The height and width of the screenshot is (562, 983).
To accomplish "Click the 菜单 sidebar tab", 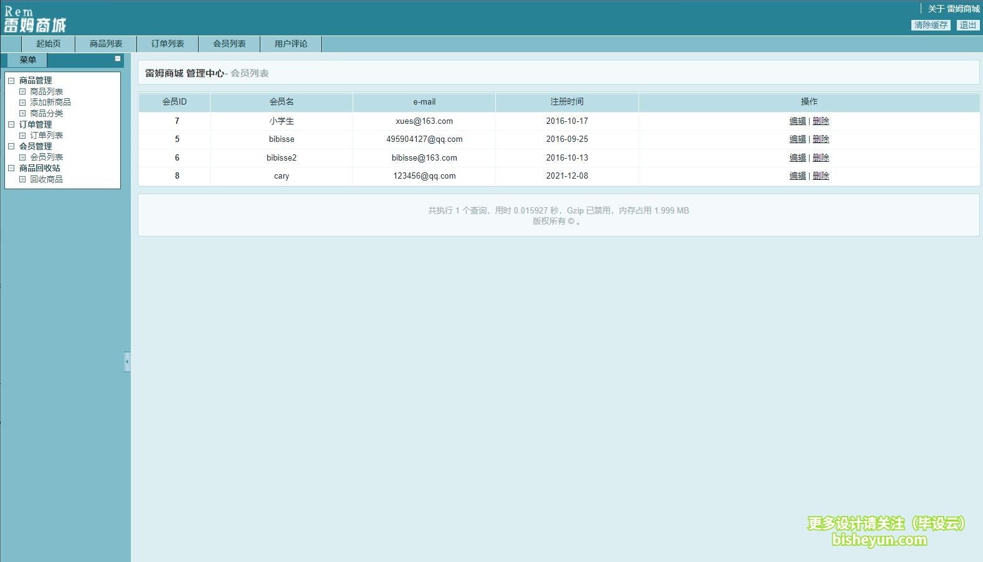I will (x=27, y=60).
